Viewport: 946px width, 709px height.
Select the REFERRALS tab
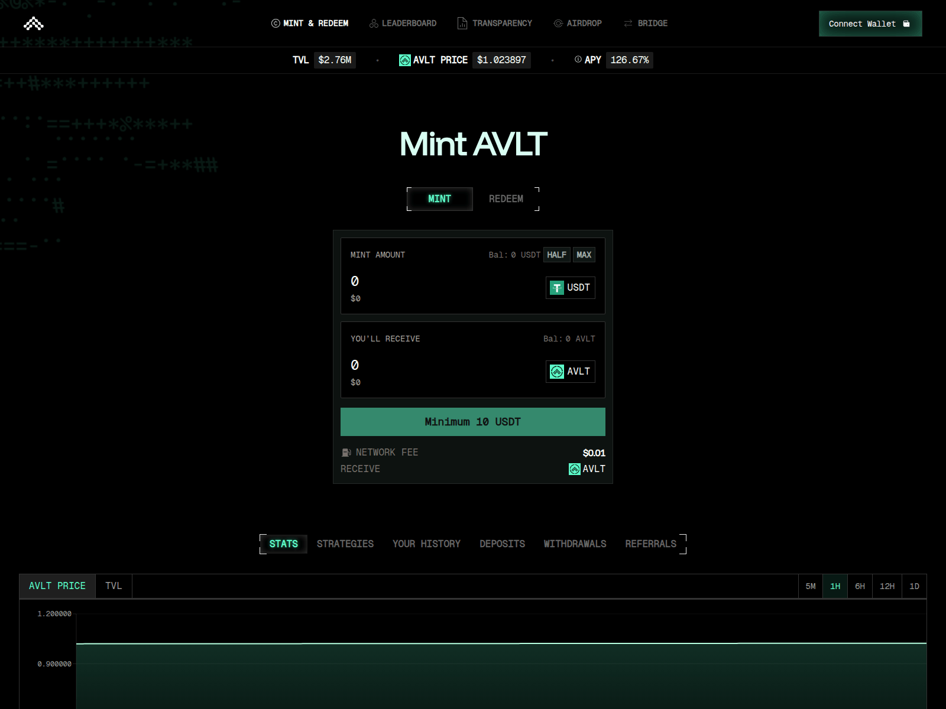(651, 544)
